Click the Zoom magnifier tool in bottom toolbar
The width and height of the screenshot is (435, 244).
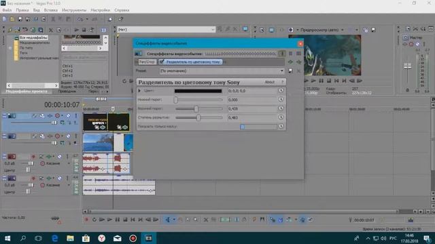click(196, 220)
